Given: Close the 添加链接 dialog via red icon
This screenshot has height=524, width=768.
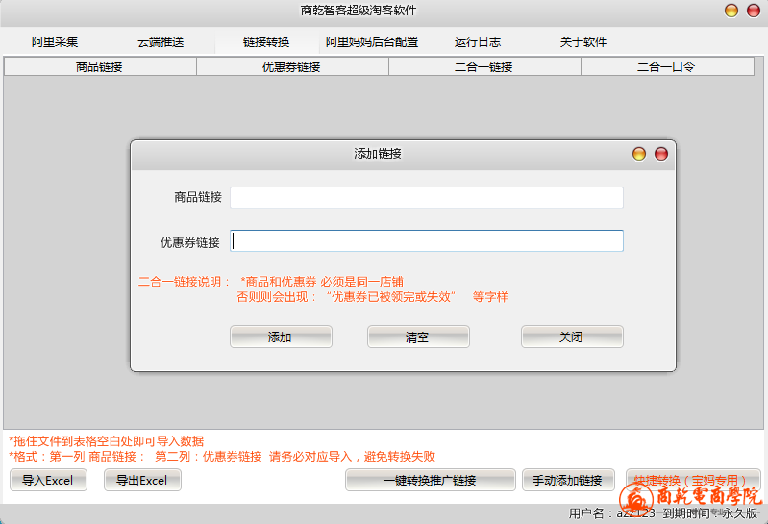Looking at the screenshot, I should (660, 154).
